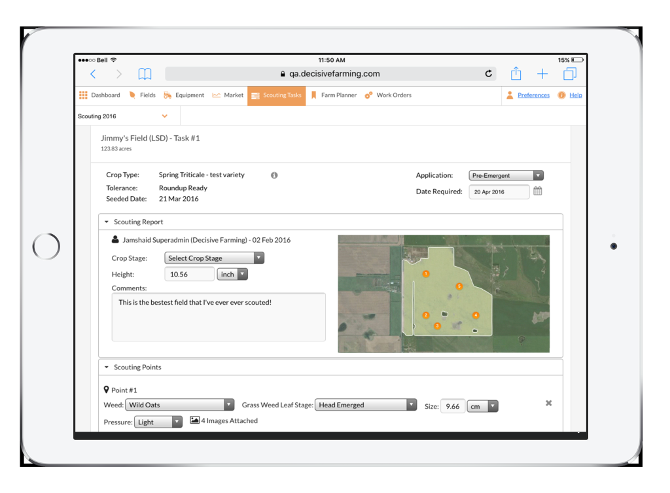Open the Fields tab

[143, 95]
